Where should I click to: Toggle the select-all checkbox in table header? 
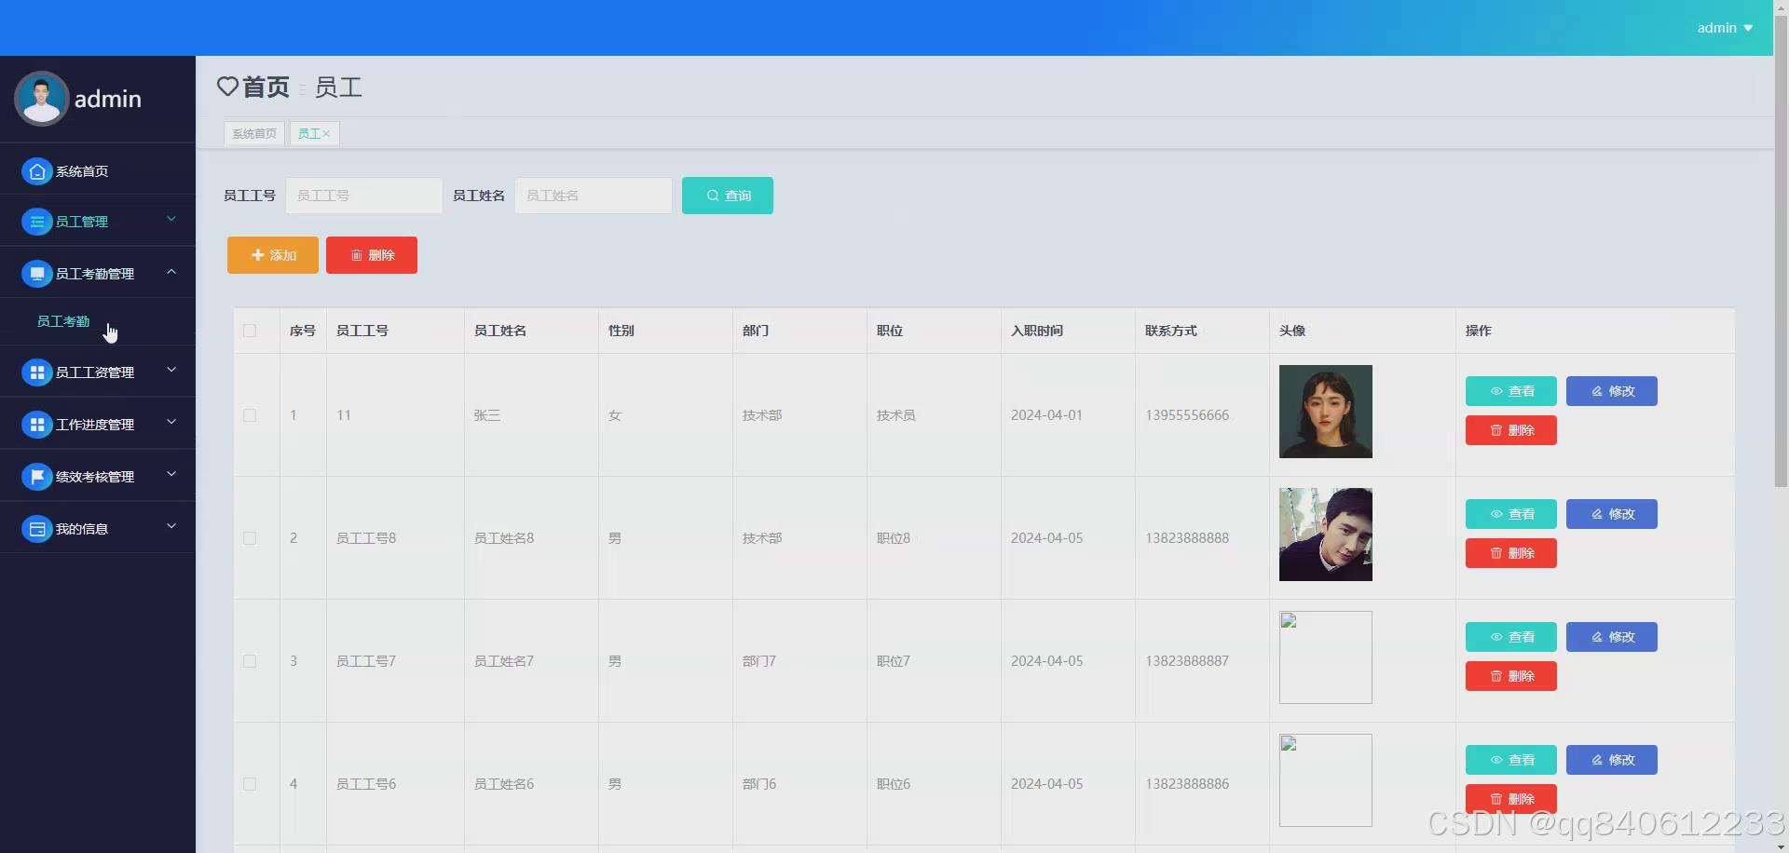tap(250, 331)
